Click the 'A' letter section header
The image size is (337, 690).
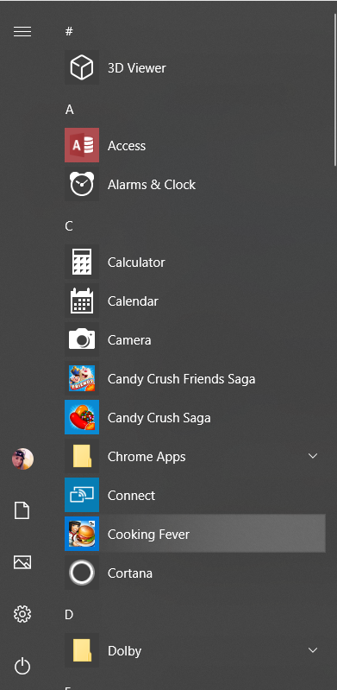70,110
